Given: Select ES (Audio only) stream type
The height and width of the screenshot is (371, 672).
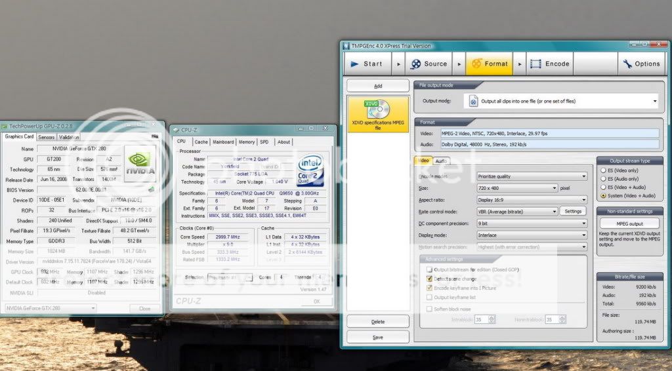Looking at the screenshot, I should 604,179.
